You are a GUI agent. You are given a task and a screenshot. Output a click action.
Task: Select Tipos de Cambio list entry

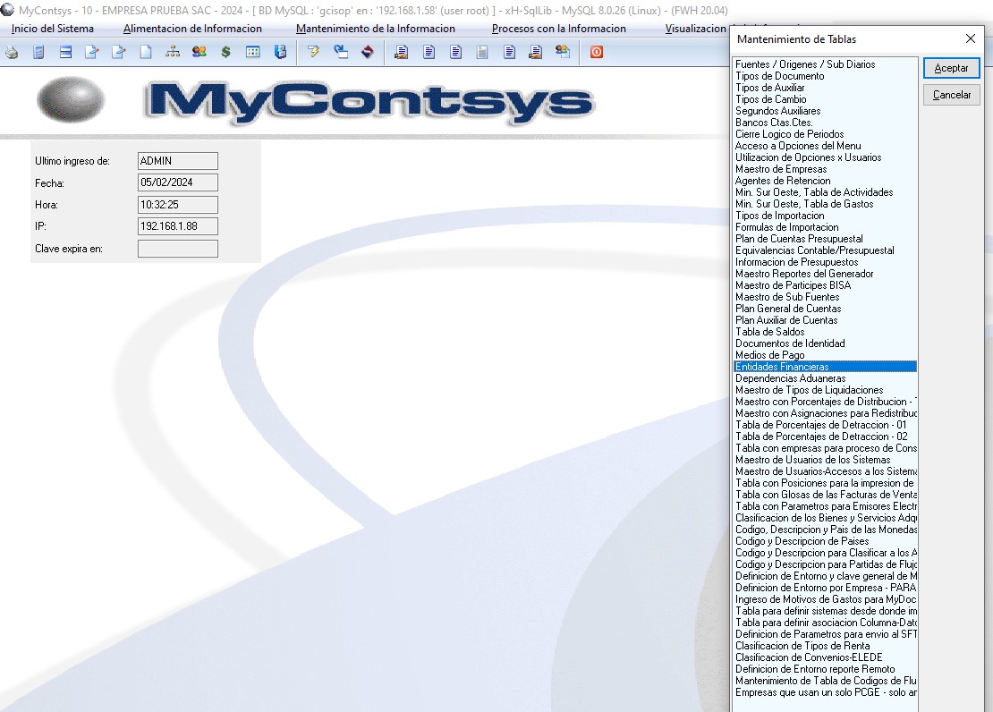coord(770,99)
